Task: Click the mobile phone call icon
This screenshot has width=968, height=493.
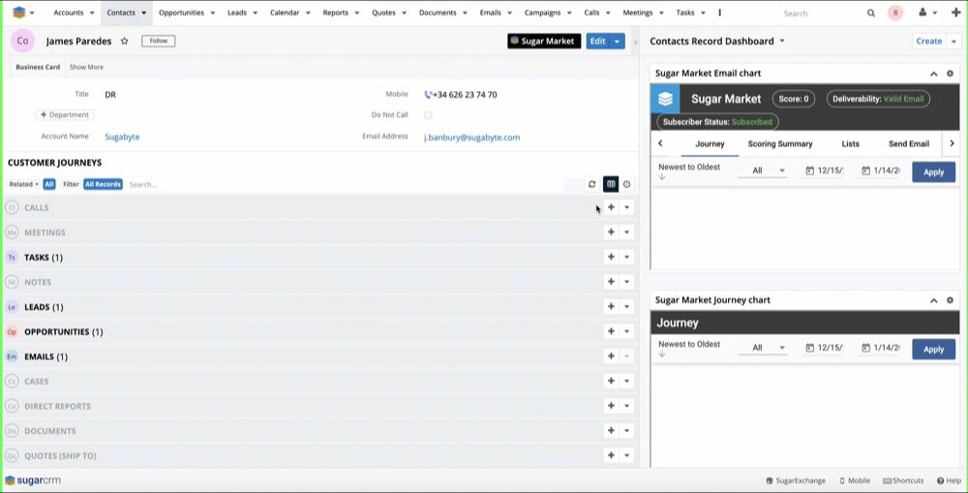Action: tap(428, 95)
